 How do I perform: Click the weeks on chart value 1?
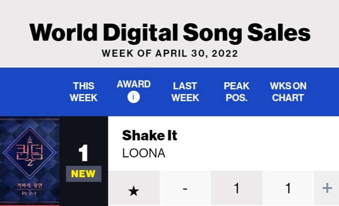pyautogui.click(x=288, y=188)
